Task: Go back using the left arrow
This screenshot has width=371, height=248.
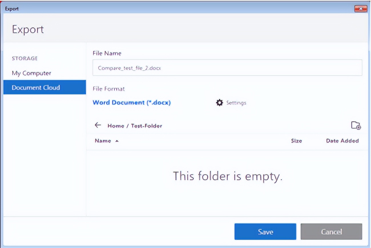Action: click(98, 125)
